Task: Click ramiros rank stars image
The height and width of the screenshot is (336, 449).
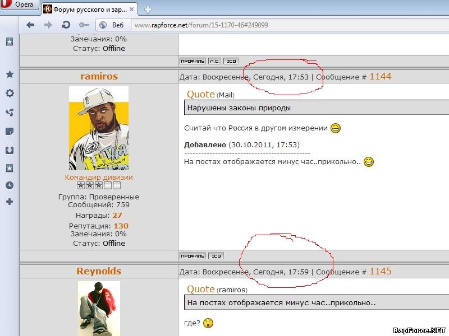Action: click(99, 186)
